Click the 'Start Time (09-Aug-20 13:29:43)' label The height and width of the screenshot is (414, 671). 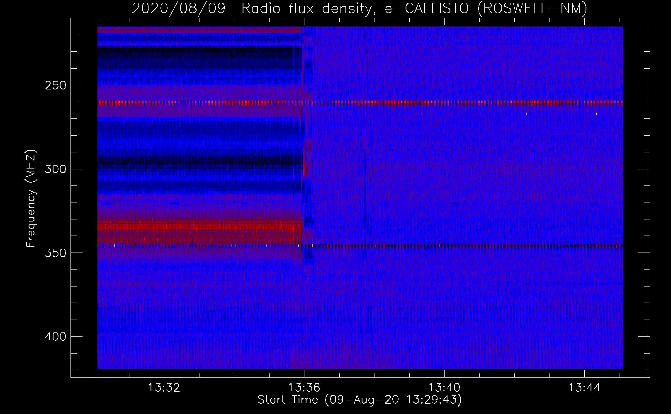(360, 400)
